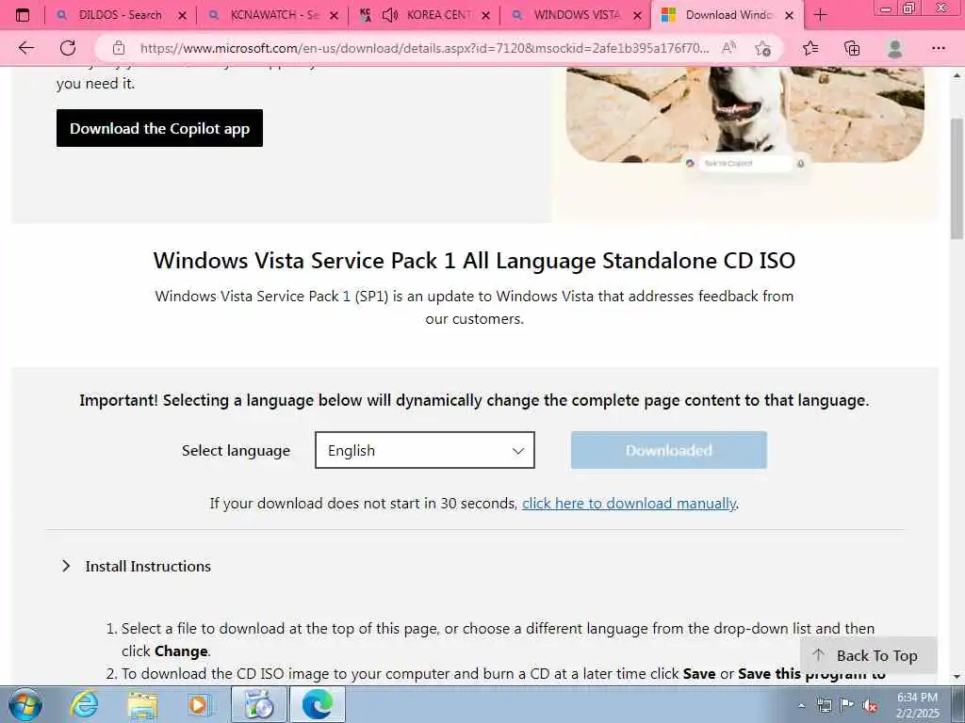
Task: Click the page's vertical scrollbar thumb
Action: tap(957, 178)
